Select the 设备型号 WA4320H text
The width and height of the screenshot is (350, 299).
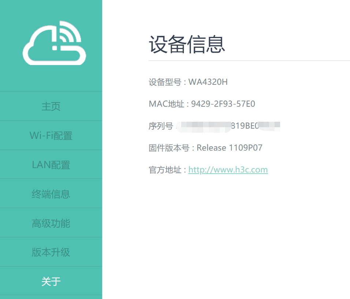(188, 82)
